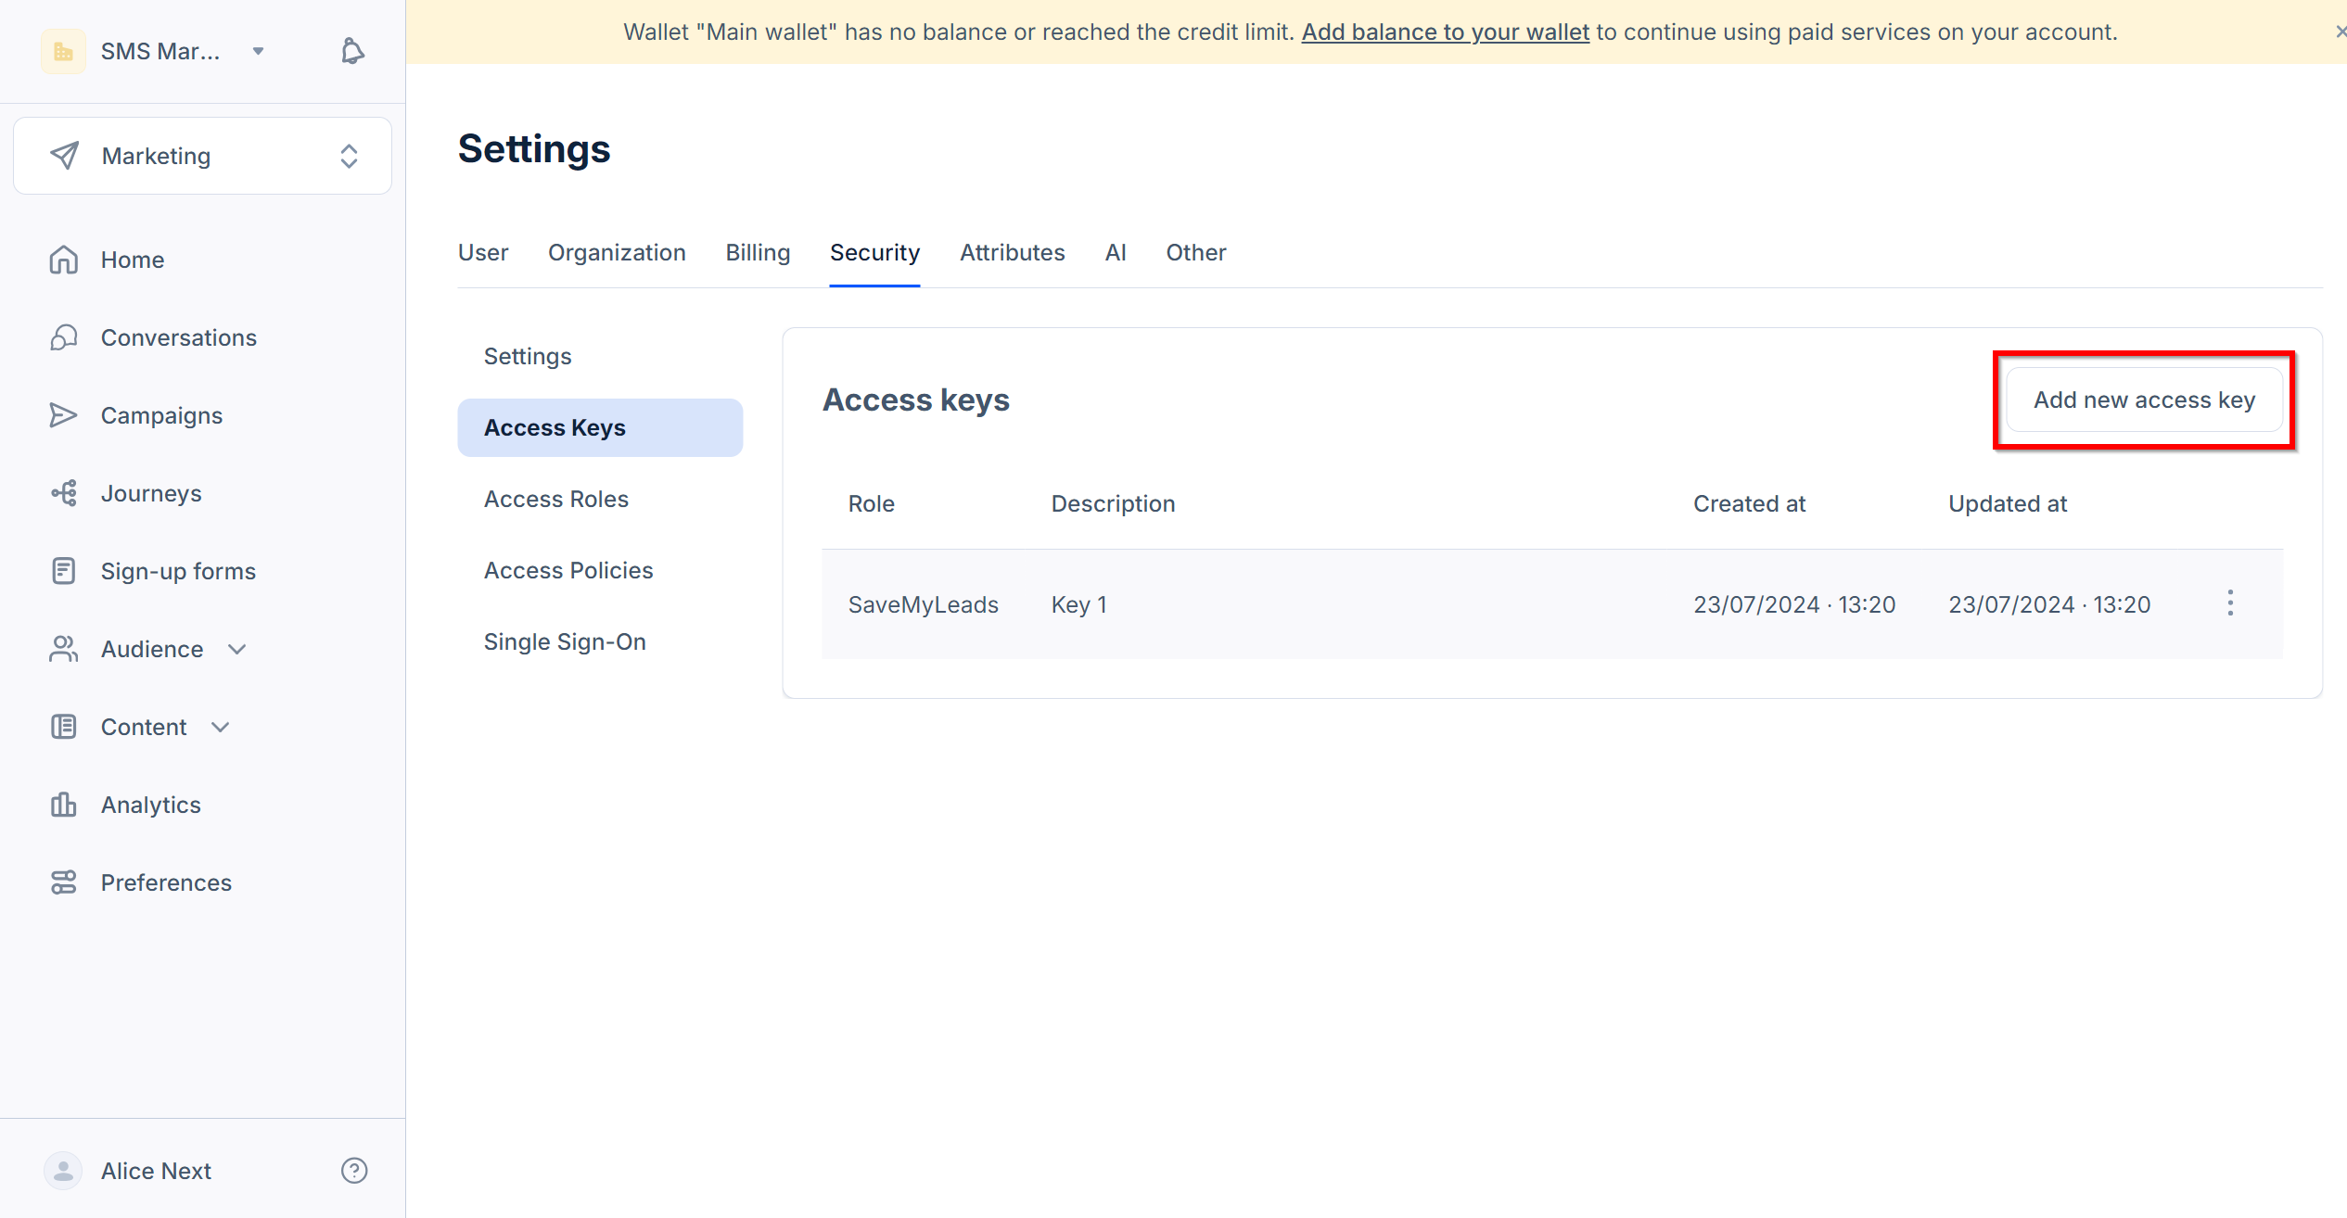This screenshot has width=2347, height=1218.
Task: Click the Alice Next avatar icon
Action: (x=63, y=1171)
